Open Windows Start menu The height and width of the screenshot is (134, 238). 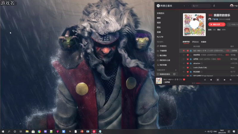point(3,132)
